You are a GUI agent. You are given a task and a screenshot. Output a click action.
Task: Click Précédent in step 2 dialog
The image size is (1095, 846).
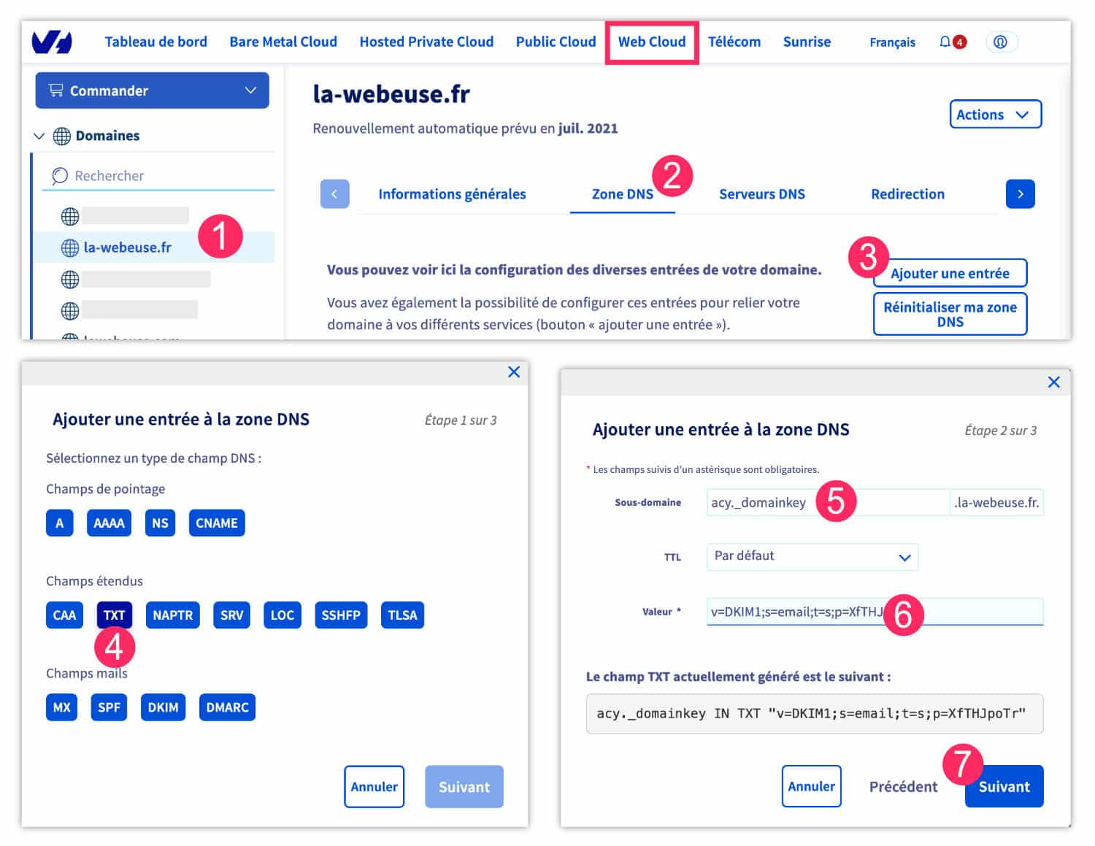coord(903,786)
